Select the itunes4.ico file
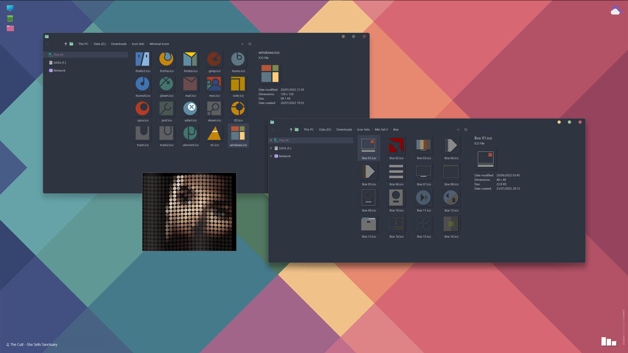This screenshot has width=628, height=353. [143, 87]
